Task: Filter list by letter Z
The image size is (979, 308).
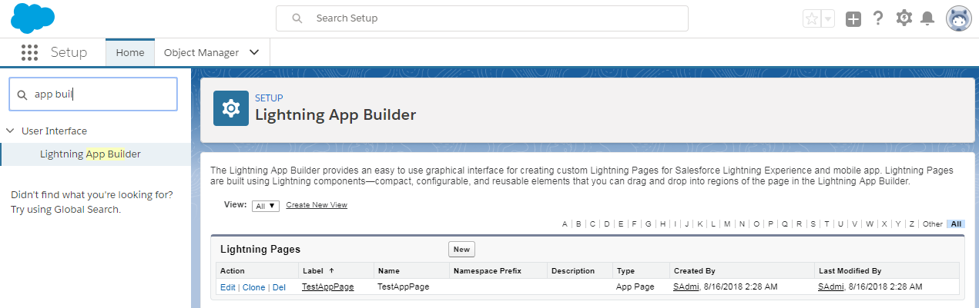Action: pyautogui.click(x=912, y=224)
